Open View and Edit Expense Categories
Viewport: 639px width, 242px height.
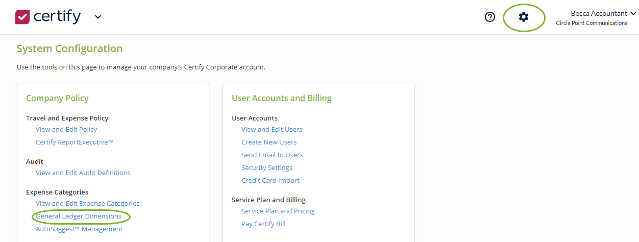tap(87, 204)
